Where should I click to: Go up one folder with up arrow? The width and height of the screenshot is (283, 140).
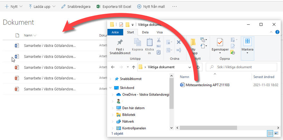133,67
